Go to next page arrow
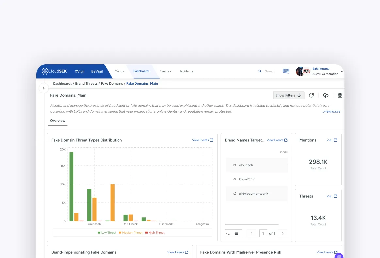The width and height of the screenshot is (380, 258). (283, 233)
